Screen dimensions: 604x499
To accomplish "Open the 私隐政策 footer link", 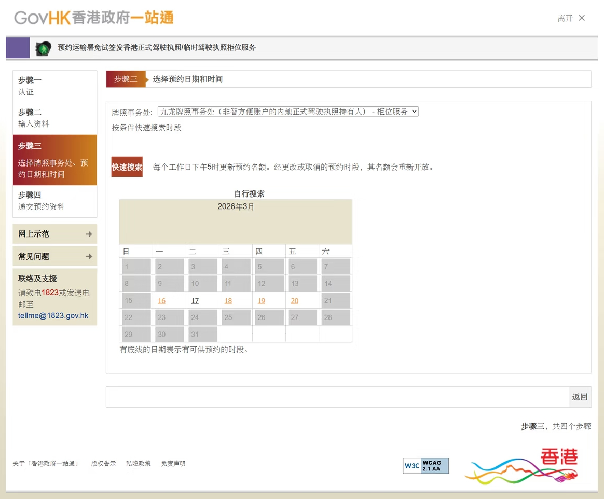I will tap(138, 463).
